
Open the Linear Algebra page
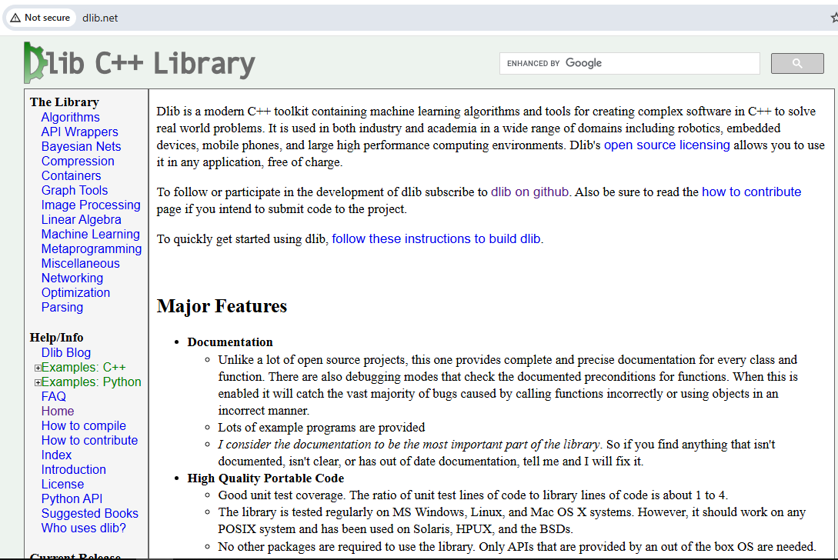[82, 219]
